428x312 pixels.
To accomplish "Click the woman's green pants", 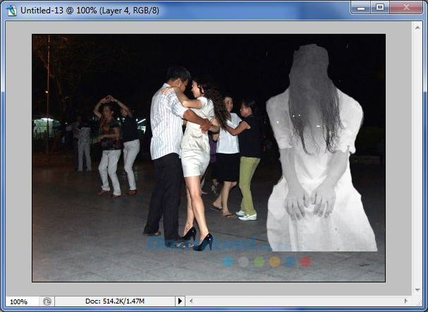I will (248, 185).
